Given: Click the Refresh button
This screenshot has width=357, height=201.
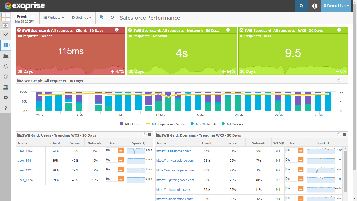Looking at the screenshot, I should [x=22, y=16].
